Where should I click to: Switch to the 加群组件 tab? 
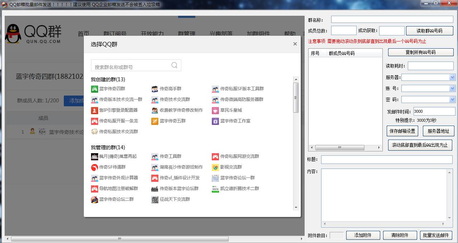[x=258, y=34]
